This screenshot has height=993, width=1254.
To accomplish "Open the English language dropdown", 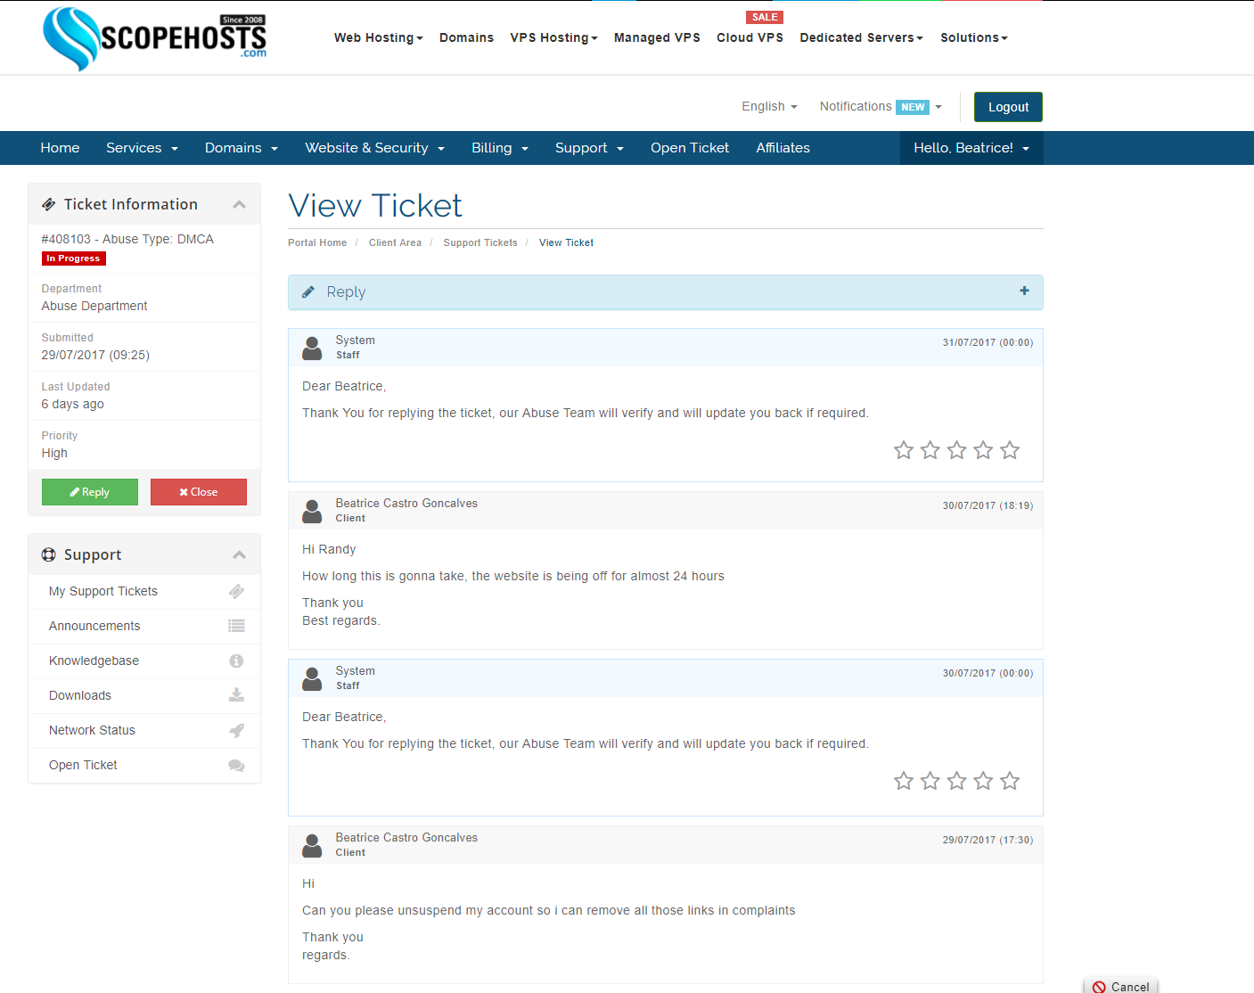I will pos(769,106).
